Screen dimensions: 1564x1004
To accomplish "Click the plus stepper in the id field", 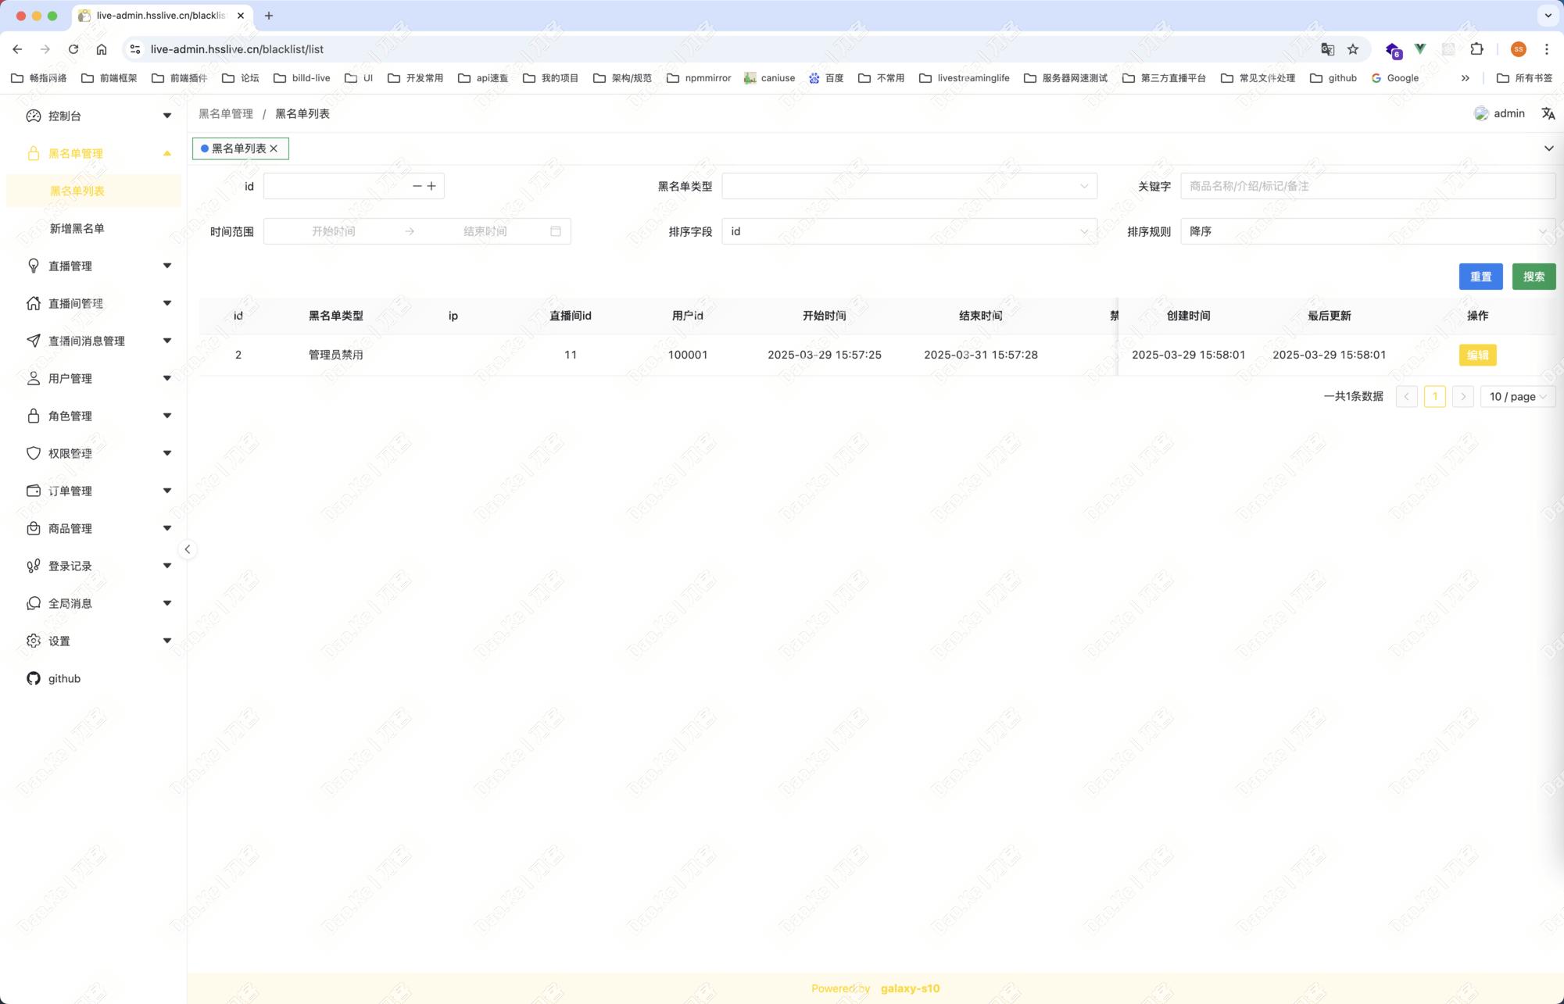I will pos(431,186).
